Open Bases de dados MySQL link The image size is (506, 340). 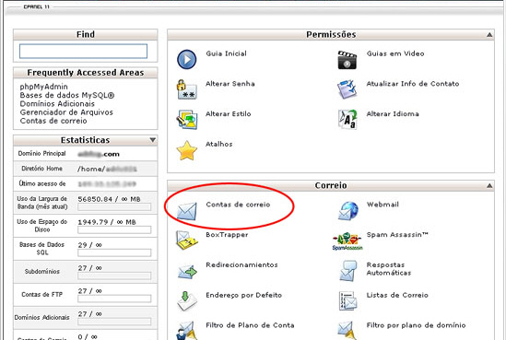click(67, 95)
